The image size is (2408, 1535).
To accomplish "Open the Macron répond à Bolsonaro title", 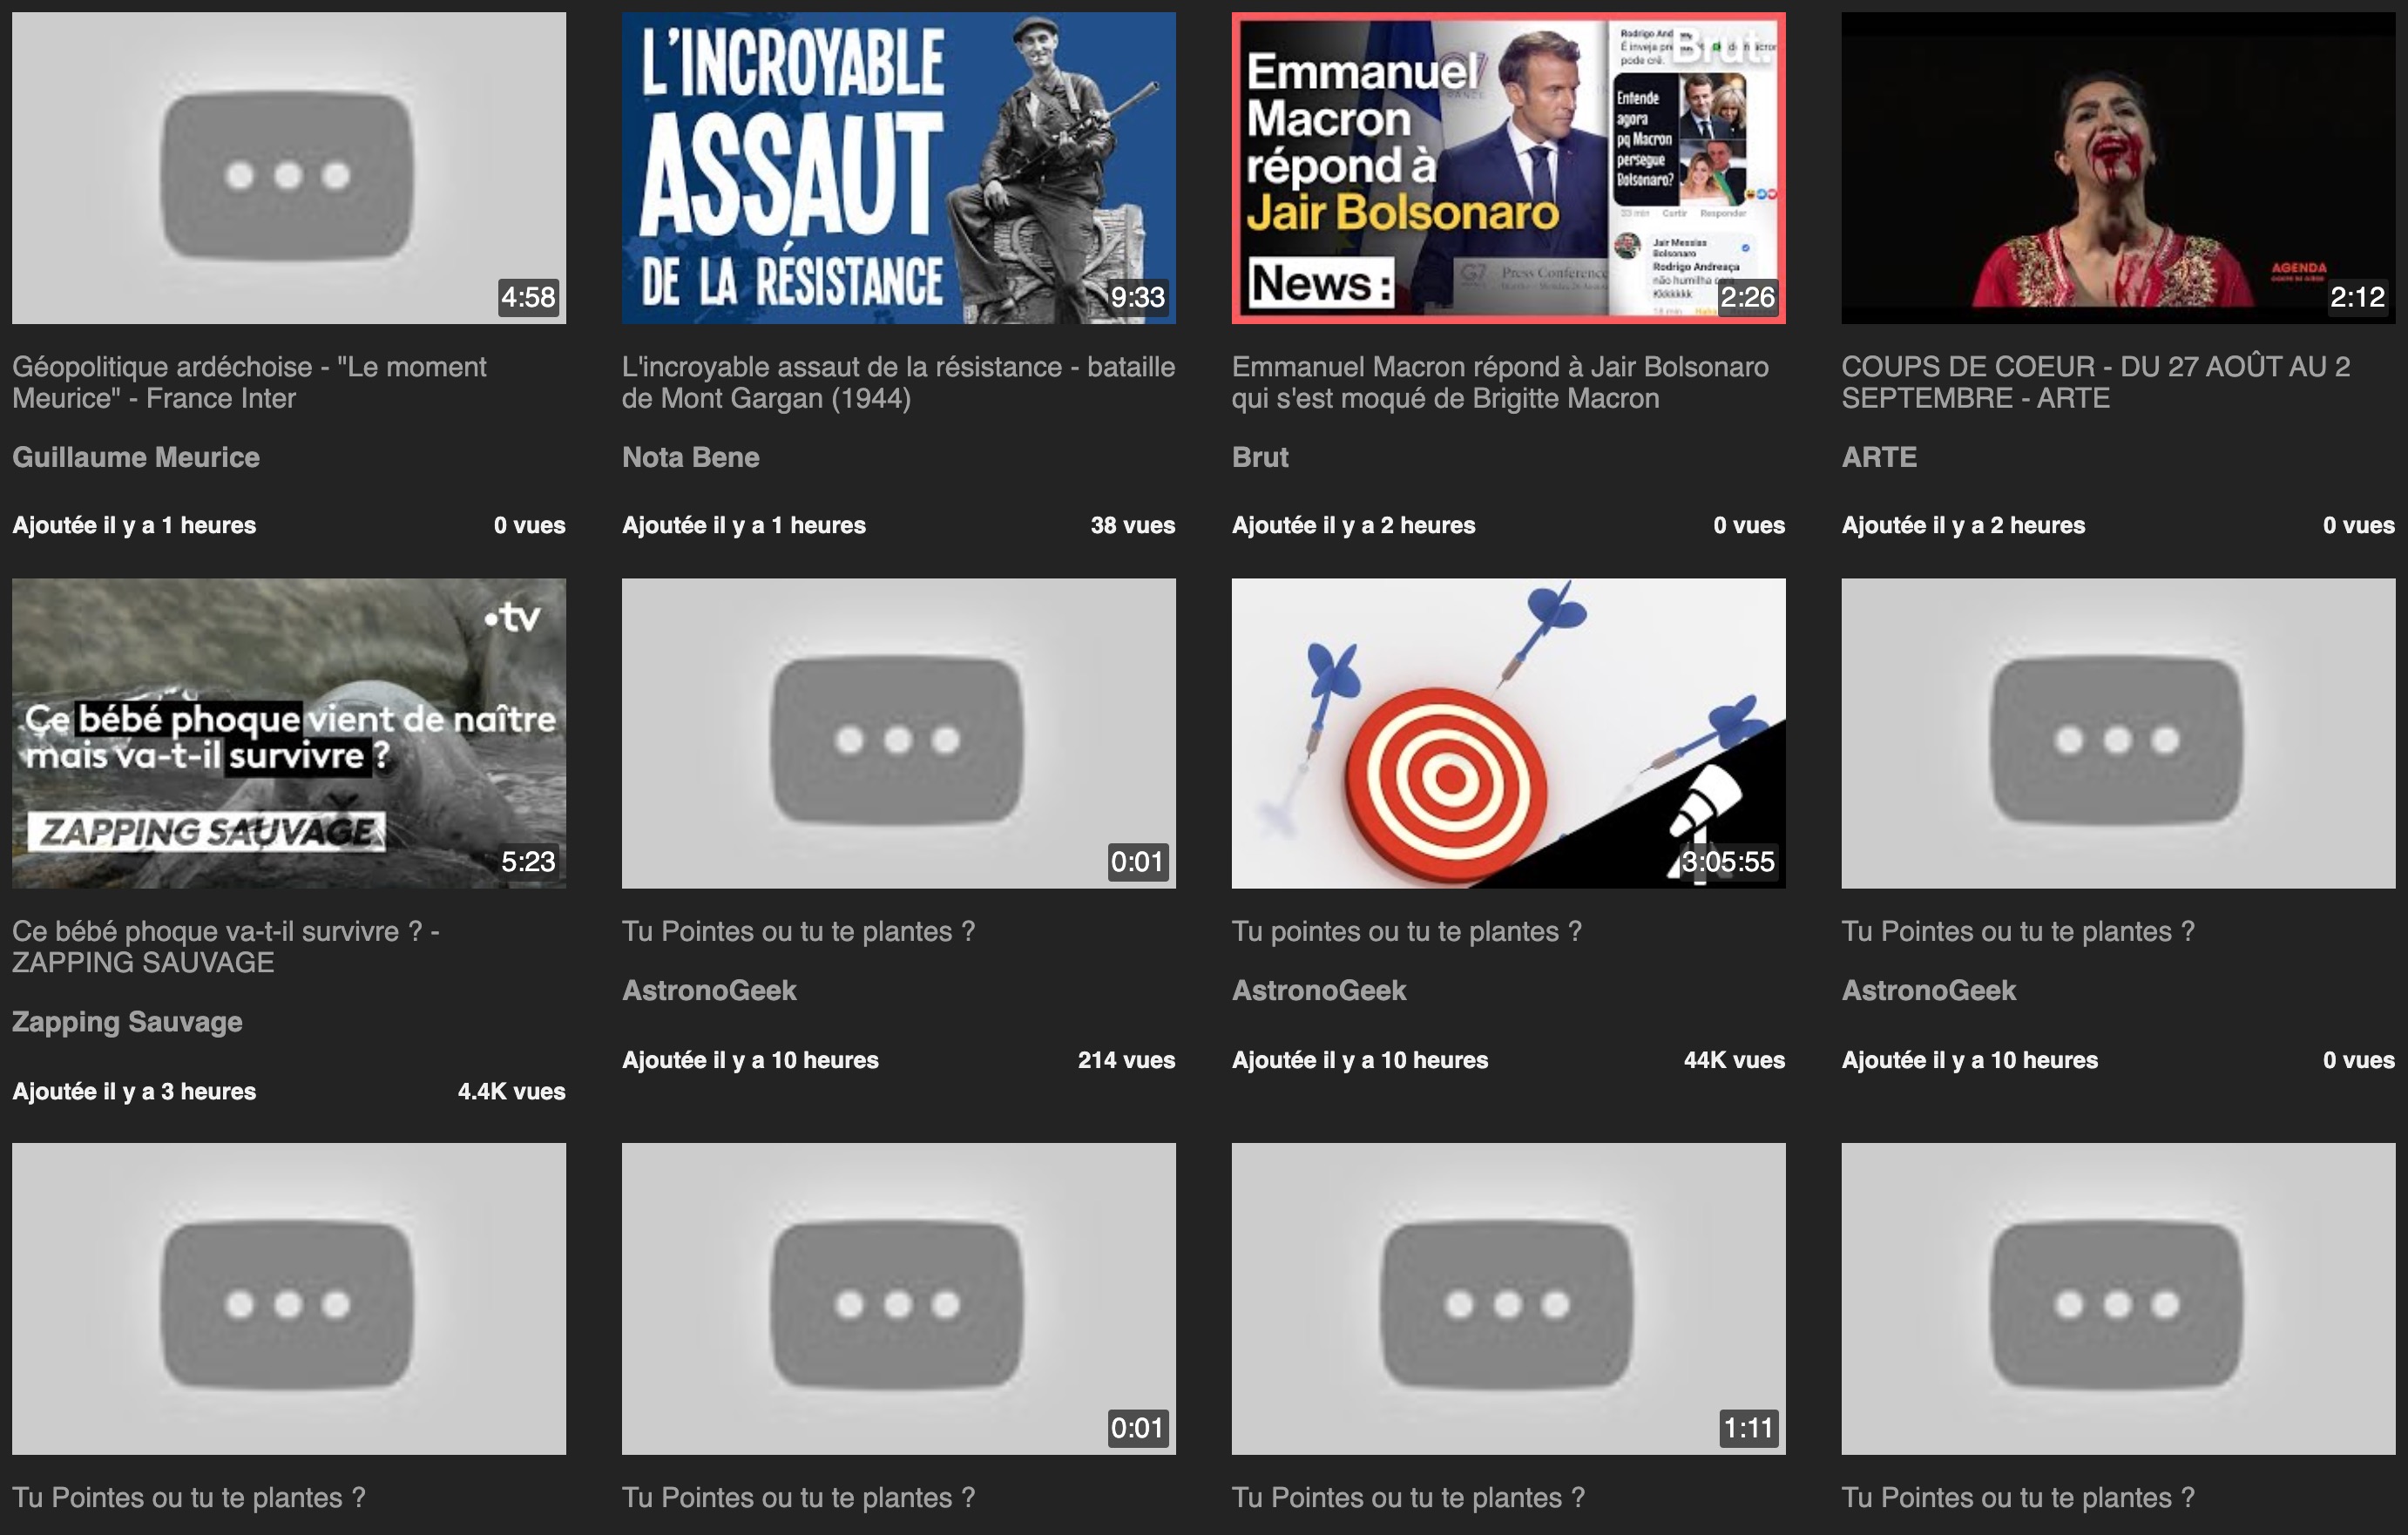I will pyautogui.click(x=1500, y=382).
